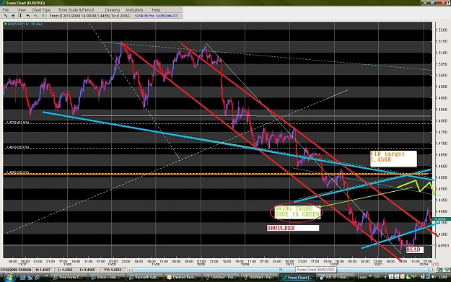
Task: Click the scrollbar thumb grip
Action: (281, 270)
